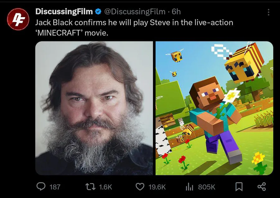
Task: Click the 1.6K reposts count
Action: 105,187
